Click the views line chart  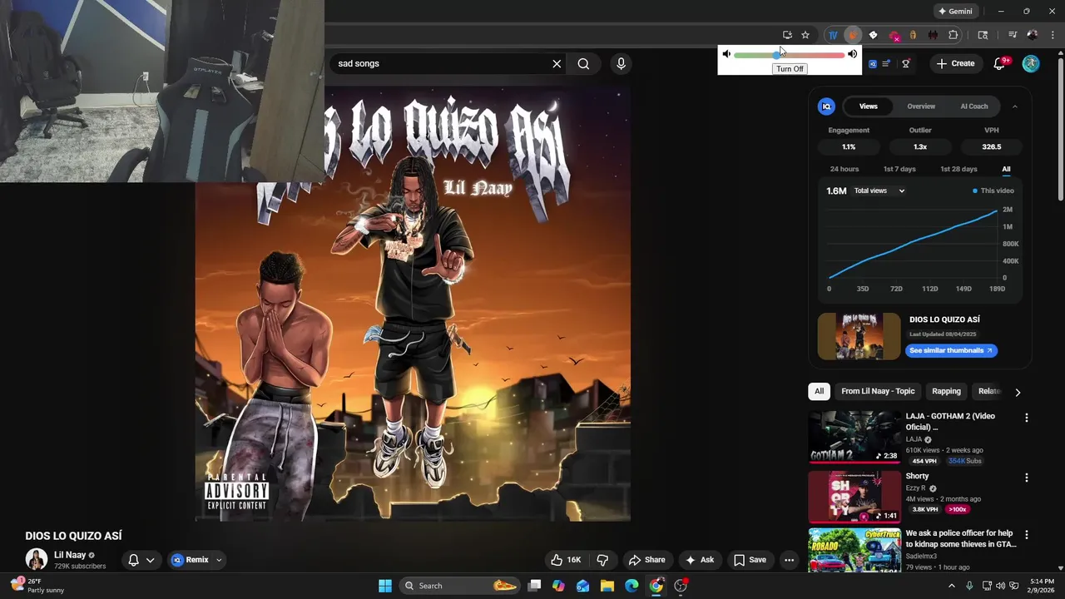click(914, 245)
